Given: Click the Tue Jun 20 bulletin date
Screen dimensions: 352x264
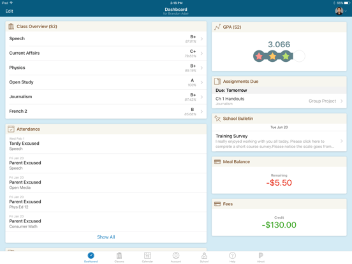Looking at the screenshot, I should pyautogui.click(x=279, y=128).
